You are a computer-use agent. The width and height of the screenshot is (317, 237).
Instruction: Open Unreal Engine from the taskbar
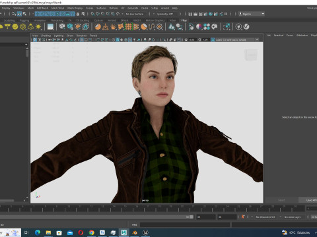pos(145,232)
